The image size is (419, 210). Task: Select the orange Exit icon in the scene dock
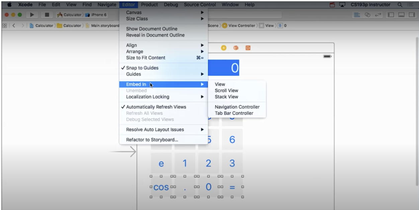[248, 48]
